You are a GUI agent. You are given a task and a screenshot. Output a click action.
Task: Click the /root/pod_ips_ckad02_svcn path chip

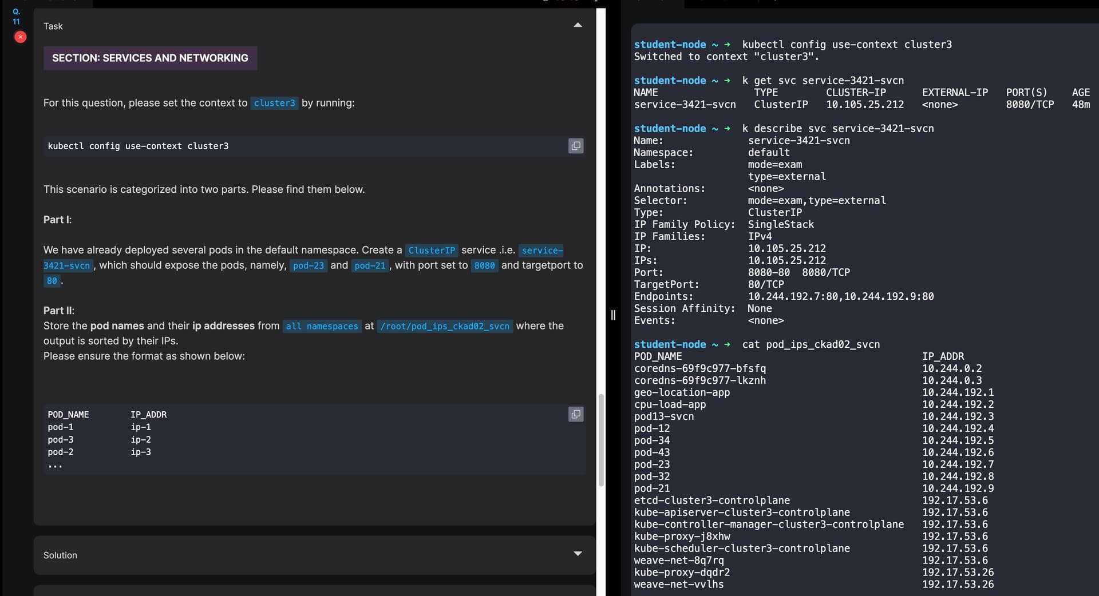click(x=444, y=326)
